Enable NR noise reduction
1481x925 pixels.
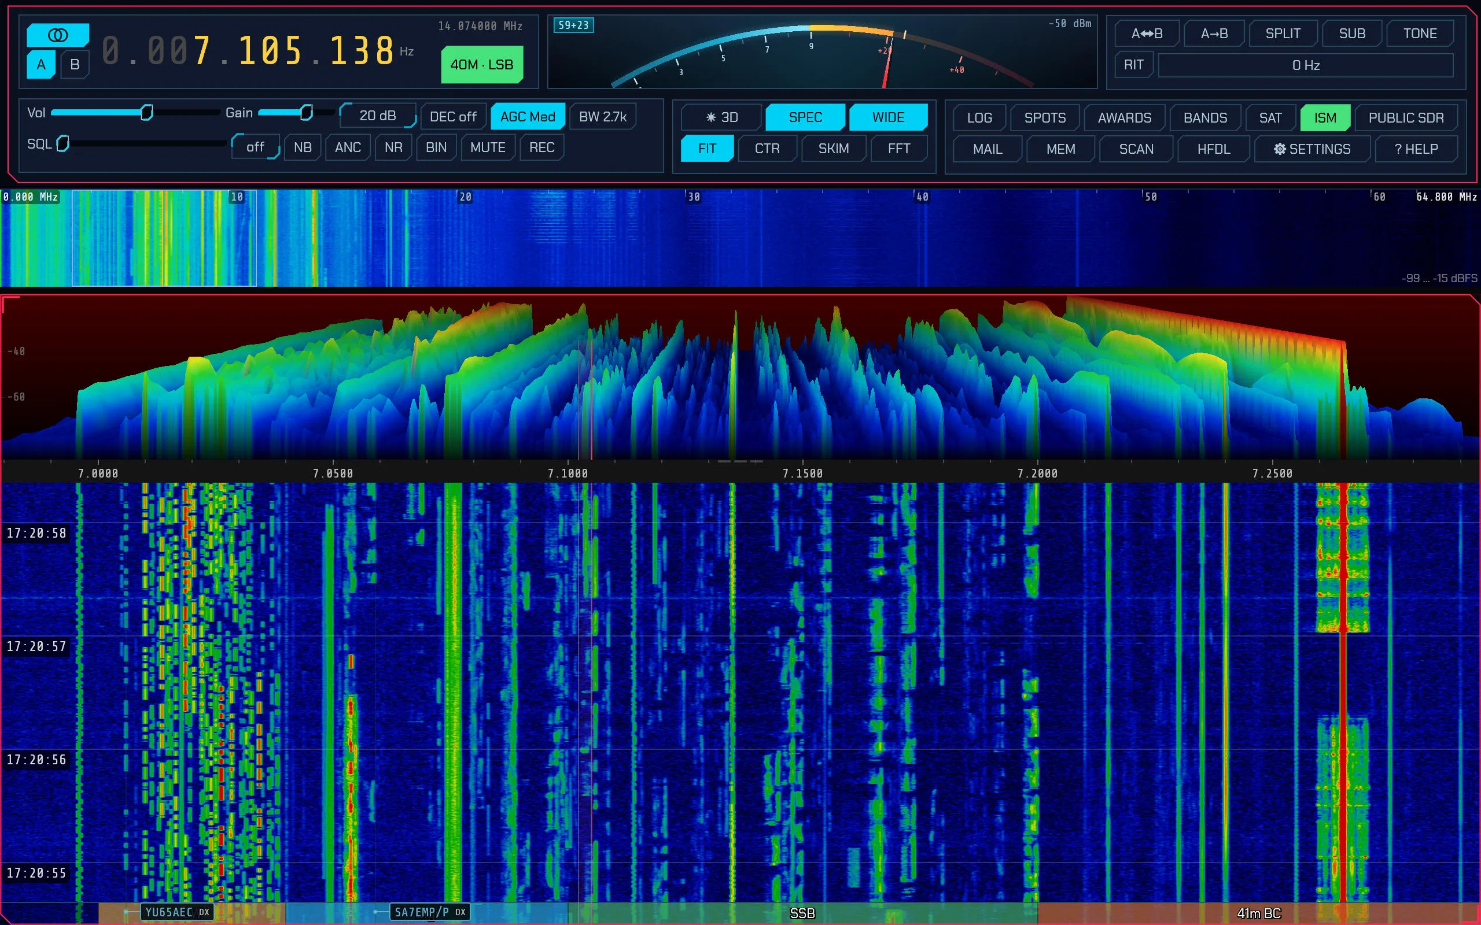pyautogui.click(x=393, y=147)
